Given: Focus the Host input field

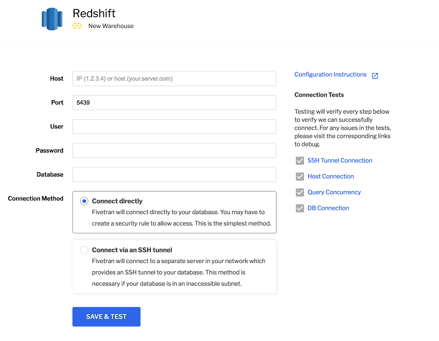Looking at the screenshot, I should (x=175, y=79).
